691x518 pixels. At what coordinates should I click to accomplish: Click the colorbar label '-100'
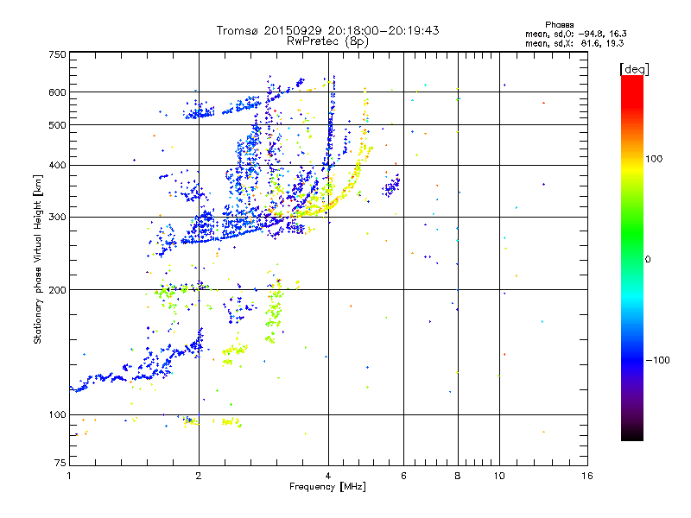657,360
